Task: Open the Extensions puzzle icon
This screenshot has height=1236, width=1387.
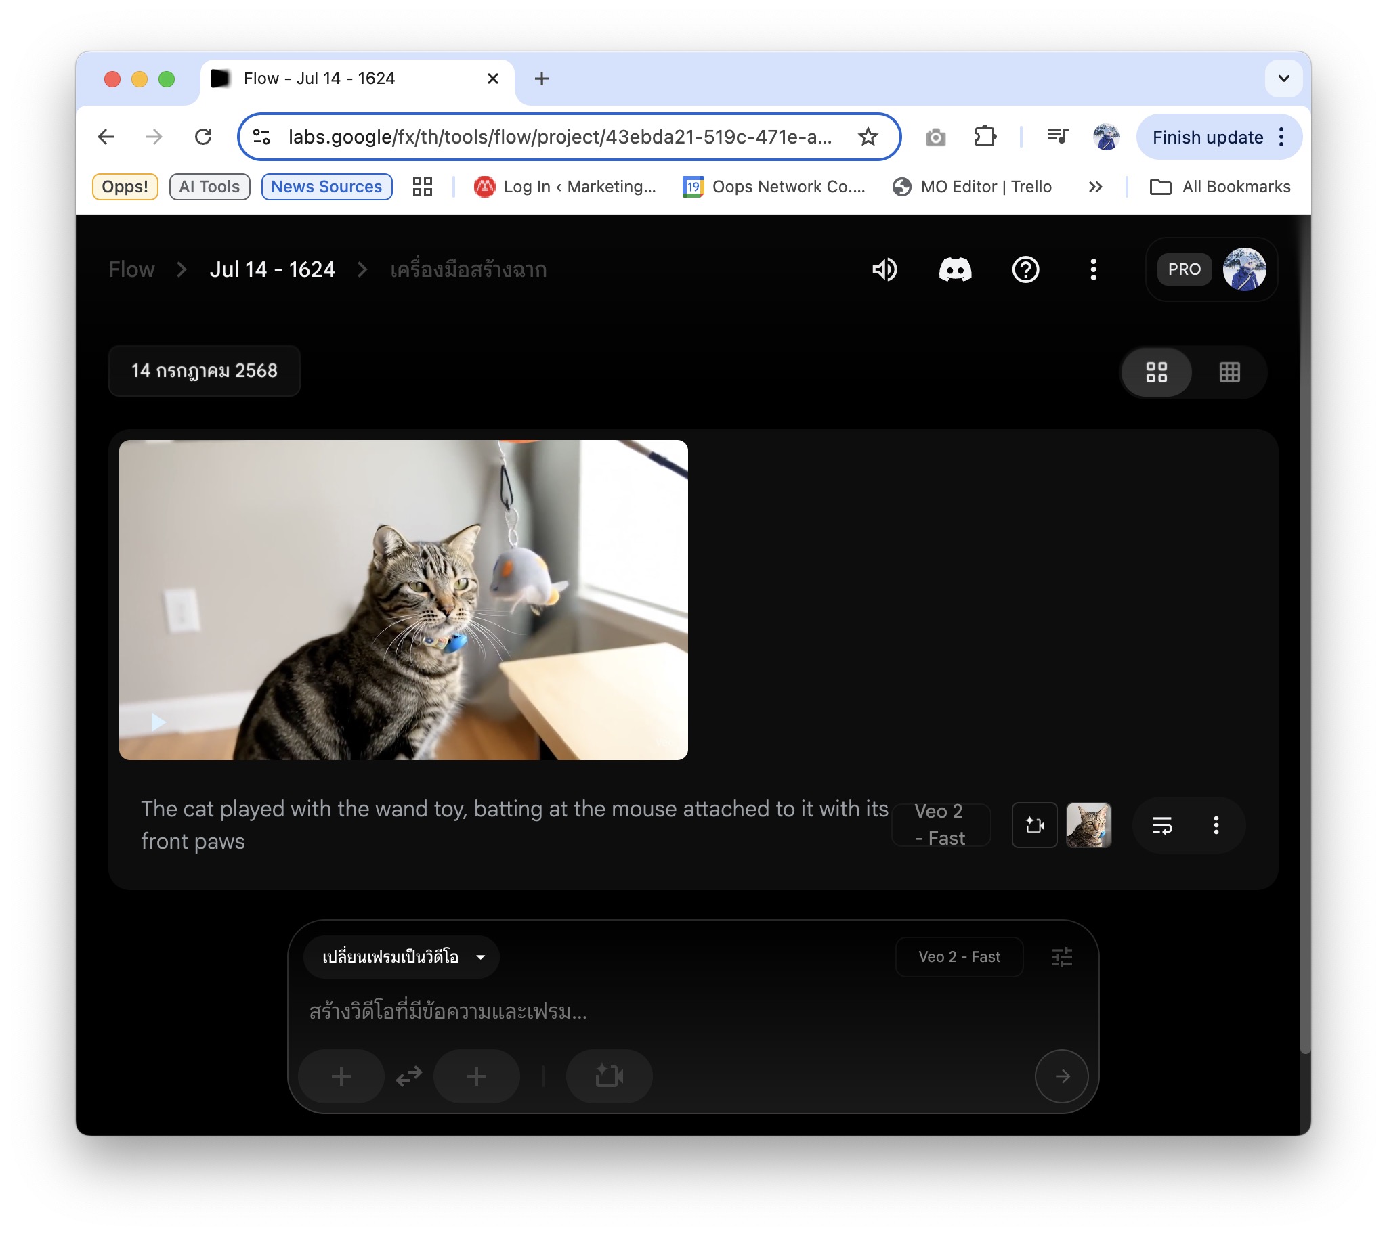Action: point(985,137)
